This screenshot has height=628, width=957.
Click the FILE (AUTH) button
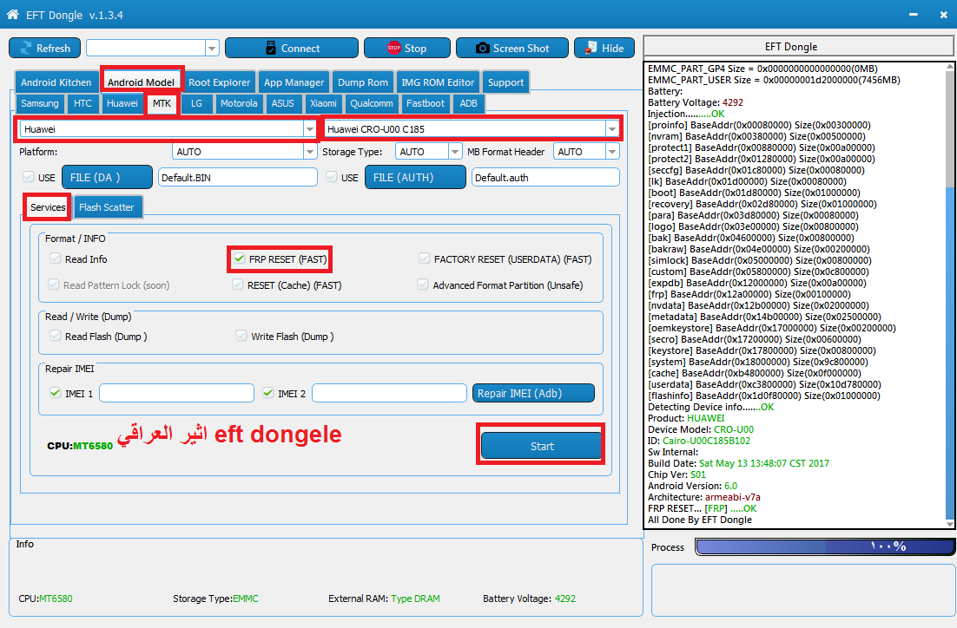(x=415, y=178)
